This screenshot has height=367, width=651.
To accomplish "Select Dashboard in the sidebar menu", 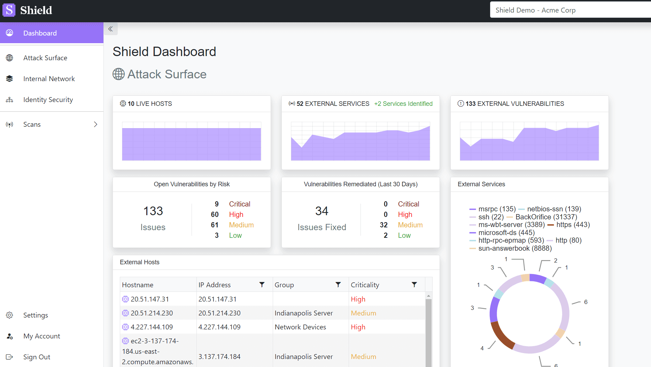I will [40, 33].
